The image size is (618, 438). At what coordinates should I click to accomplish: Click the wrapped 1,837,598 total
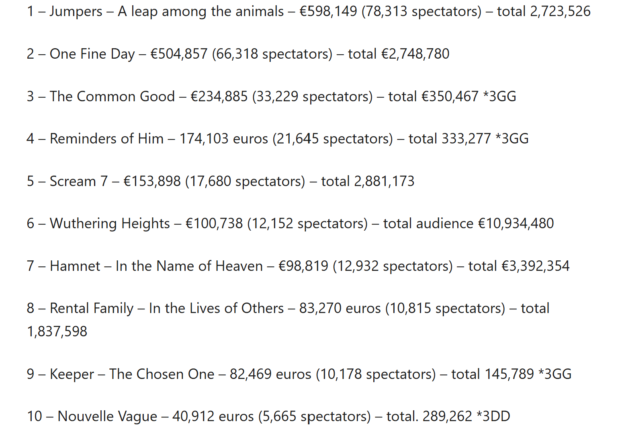click(57, 332)
